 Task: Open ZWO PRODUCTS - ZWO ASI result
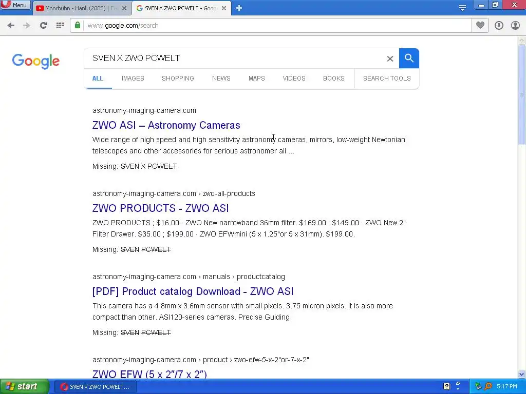pyautogui.click(x=160, y=208)
